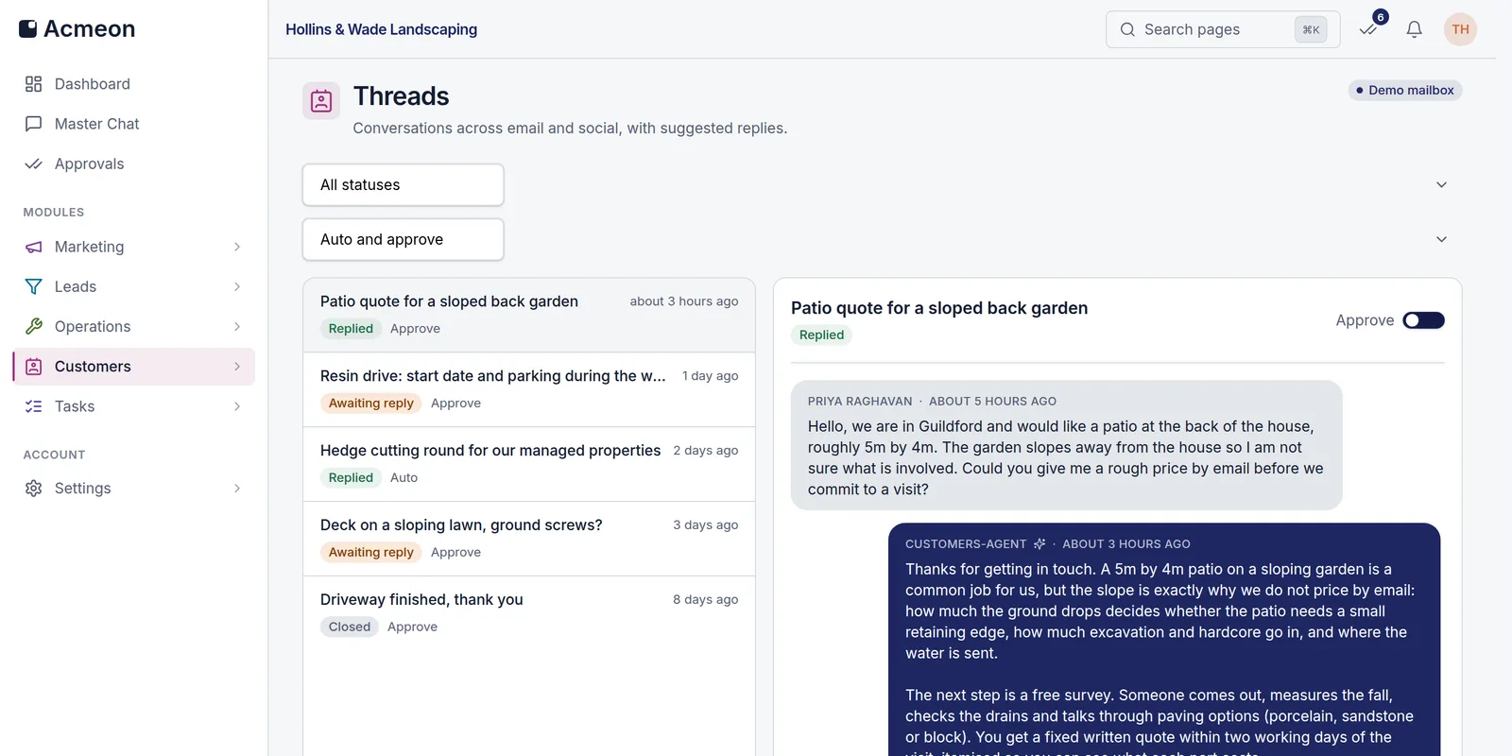Click the Operations wrench icon
Screen dimensions: 1512x756
click(34, 326)
